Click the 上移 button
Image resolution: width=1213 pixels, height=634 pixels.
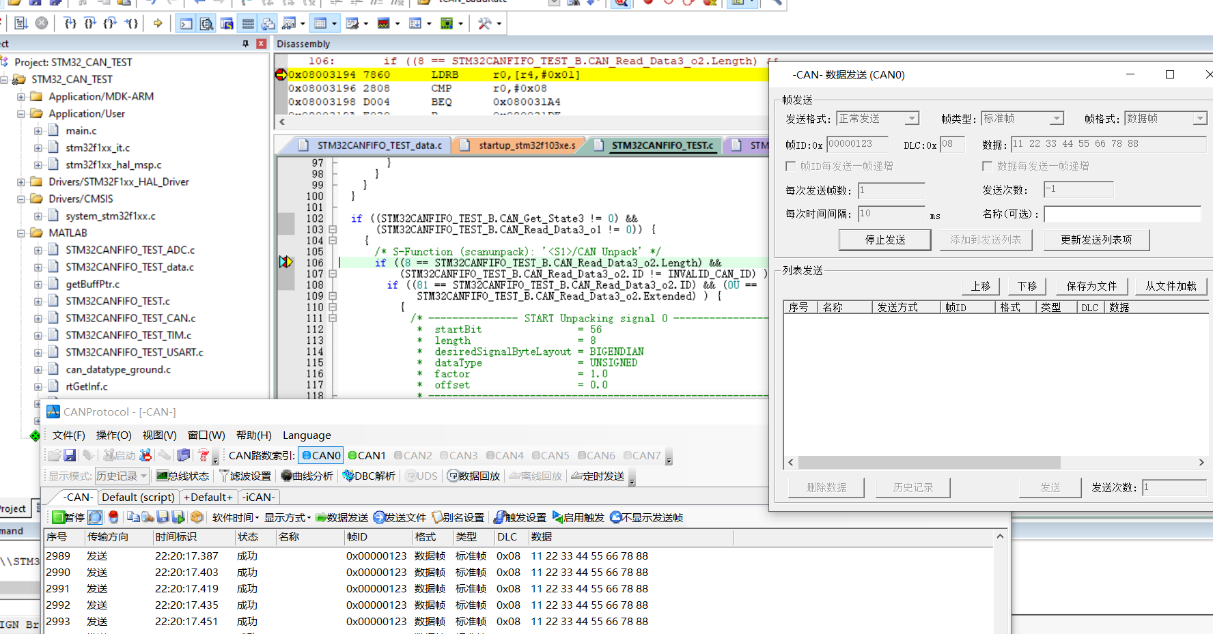pyautogui.click(x=980, y=286)
